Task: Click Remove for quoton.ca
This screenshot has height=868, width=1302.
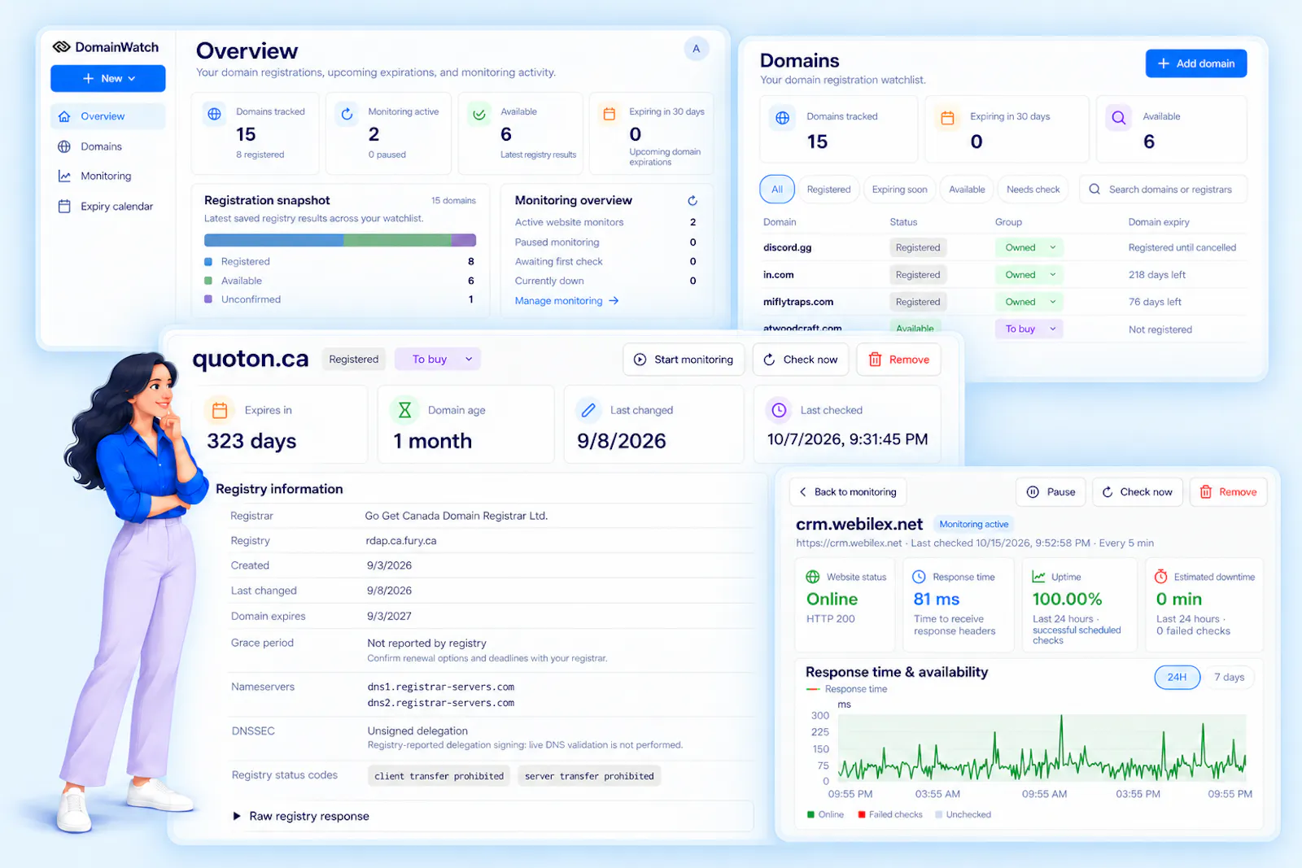Action: click(898, 360)
